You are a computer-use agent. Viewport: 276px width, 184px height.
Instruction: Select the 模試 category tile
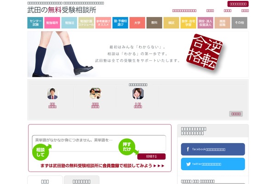pyautogui.click(x=171, y=23)
